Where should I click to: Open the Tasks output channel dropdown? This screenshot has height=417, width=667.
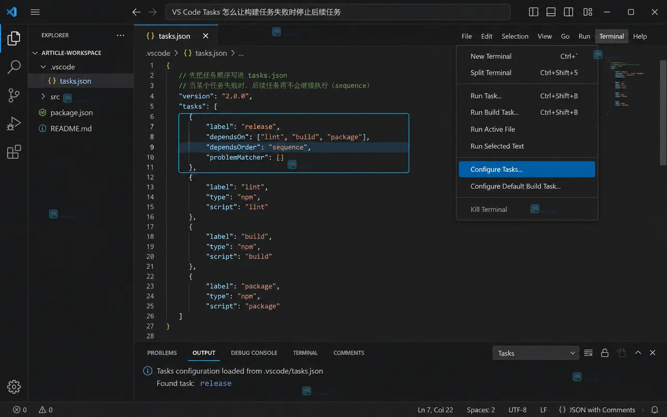point(536,353)
